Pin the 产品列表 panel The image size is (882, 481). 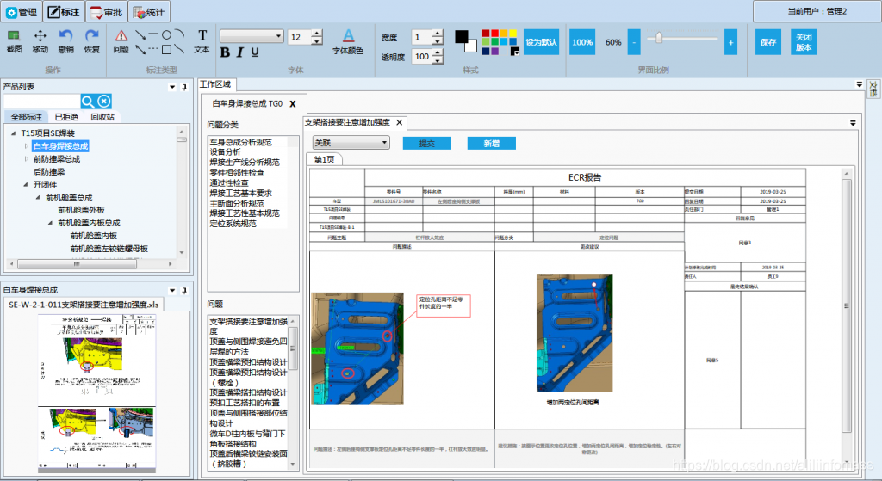(x=184, y=87)
